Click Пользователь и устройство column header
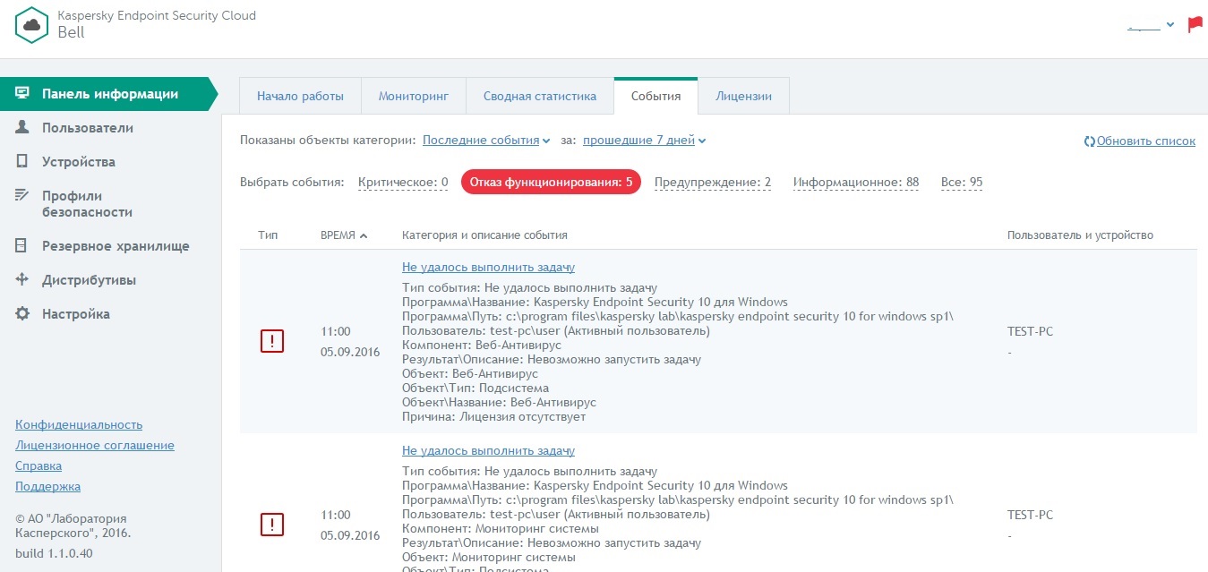Image resolution: width=1208 pixels, height=572 pixels. tap(1080, 235)
